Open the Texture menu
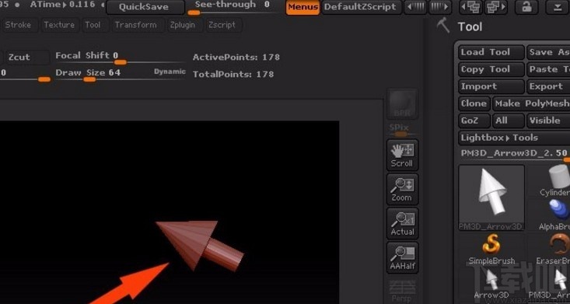Viewport: 570px width, 304px height. [59, 25]
